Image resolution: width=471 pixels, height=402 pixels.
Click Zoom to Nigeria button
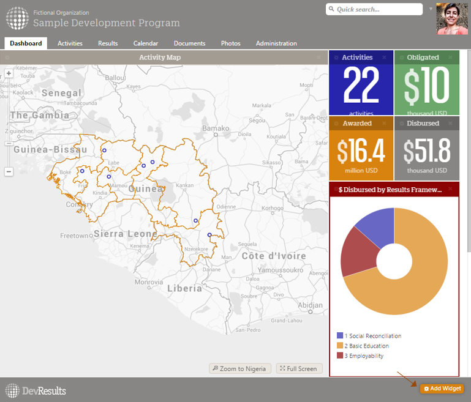[x=239, y=368]
